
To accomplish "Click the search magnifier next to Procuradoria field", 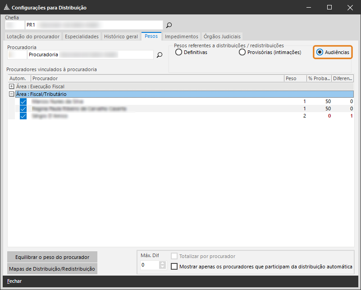I will 159,55.
